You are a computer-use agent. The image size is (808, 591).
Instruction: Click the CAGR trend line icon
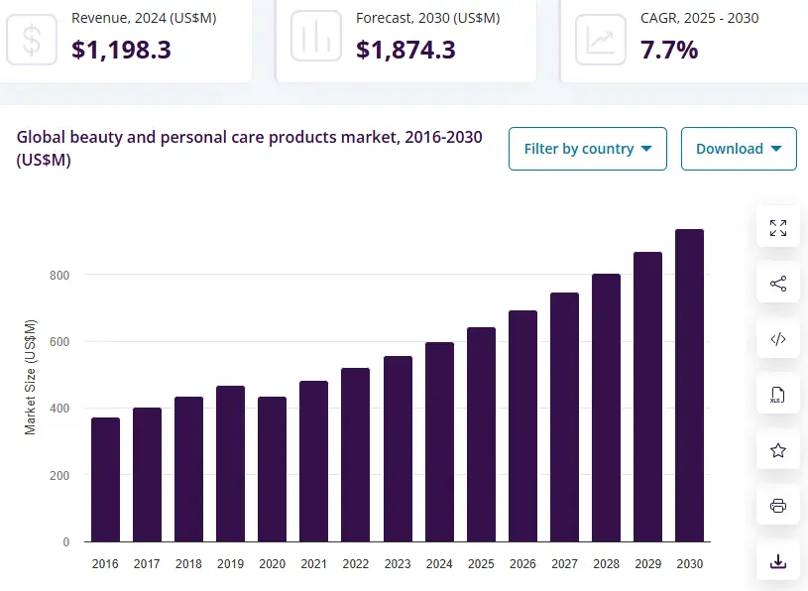[x=600, y=40]
